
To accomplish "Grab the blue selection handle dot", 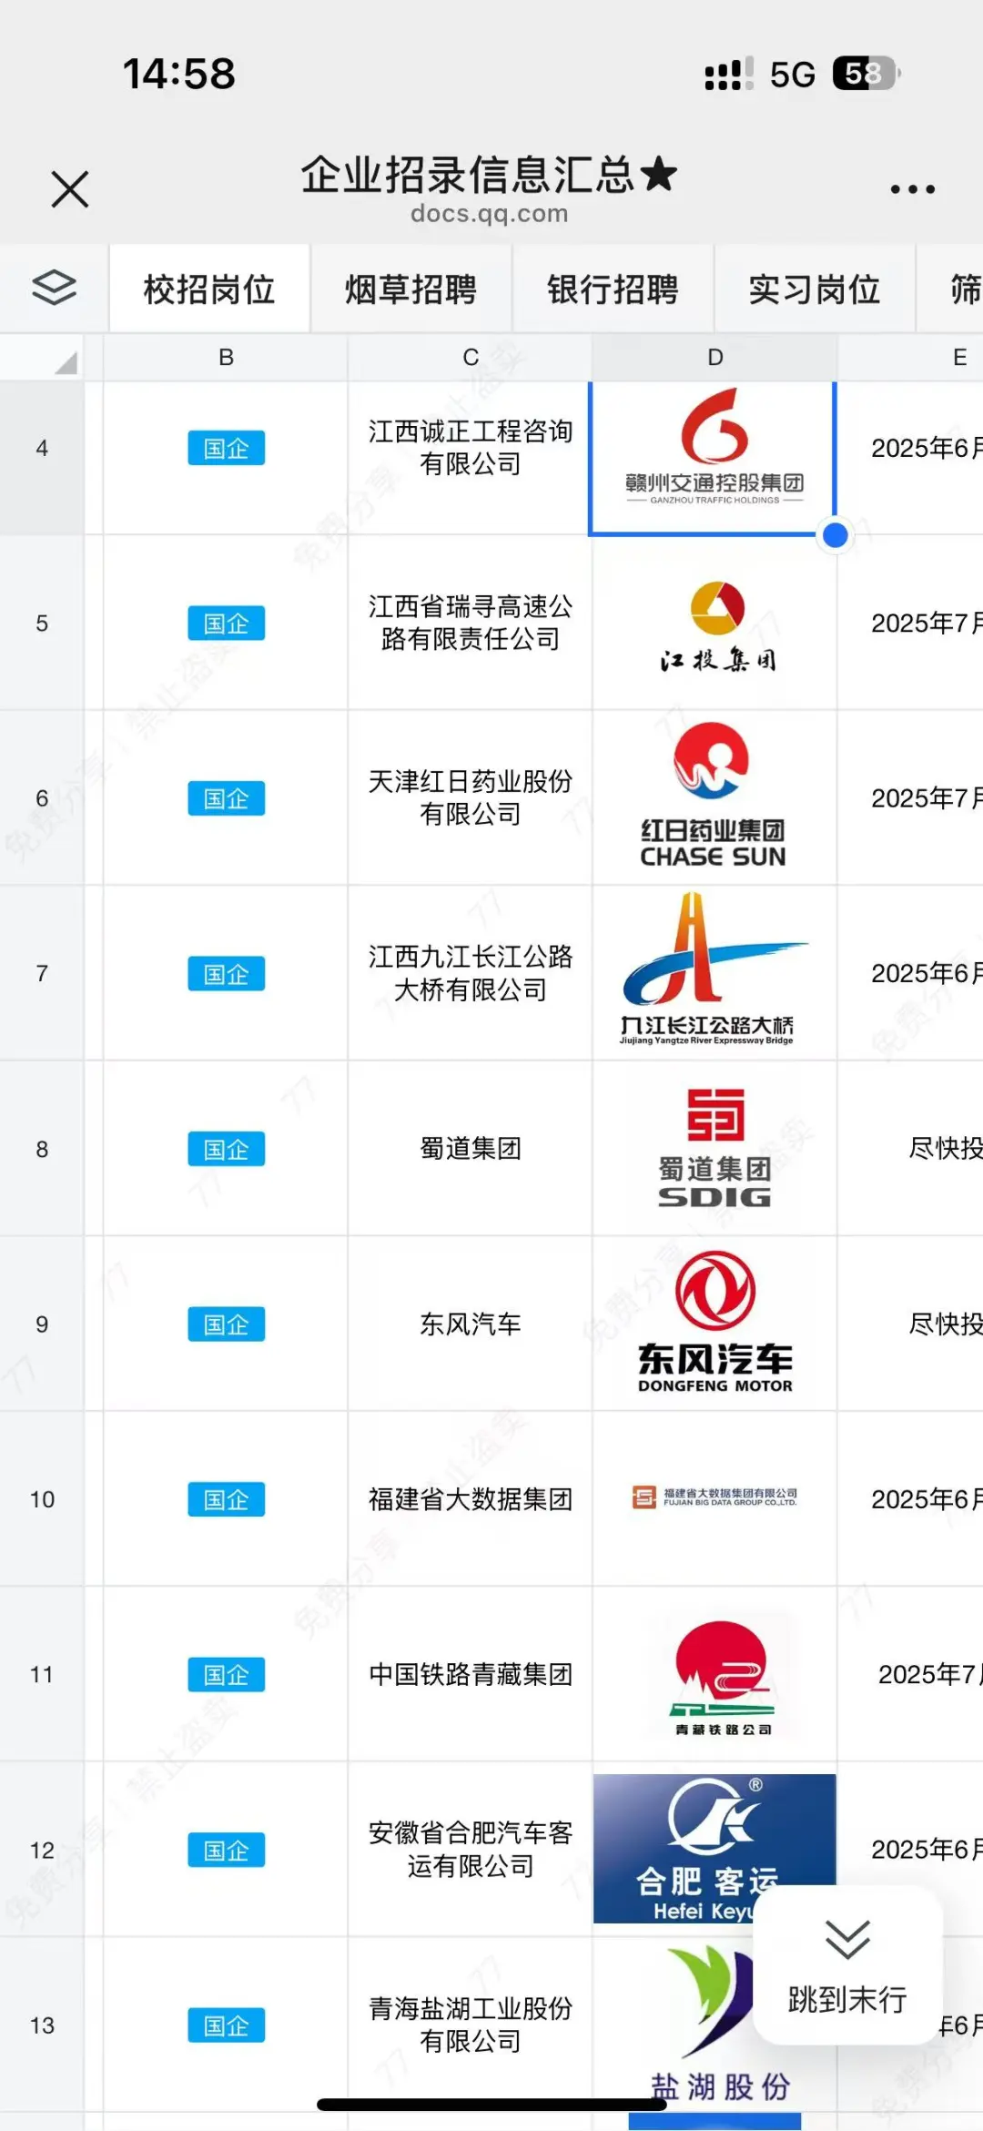I will [x=835, y=535].
